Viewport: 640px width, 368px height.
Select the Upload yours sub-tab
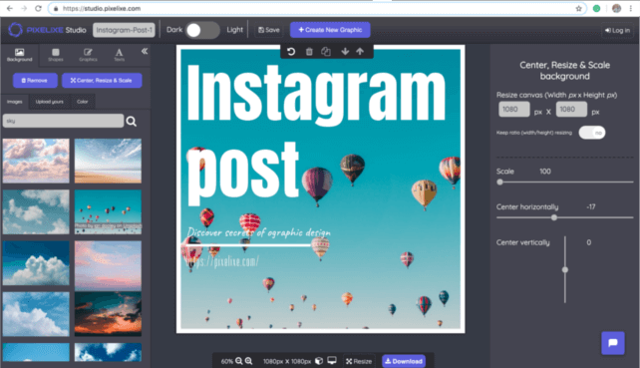click(50, 102)
